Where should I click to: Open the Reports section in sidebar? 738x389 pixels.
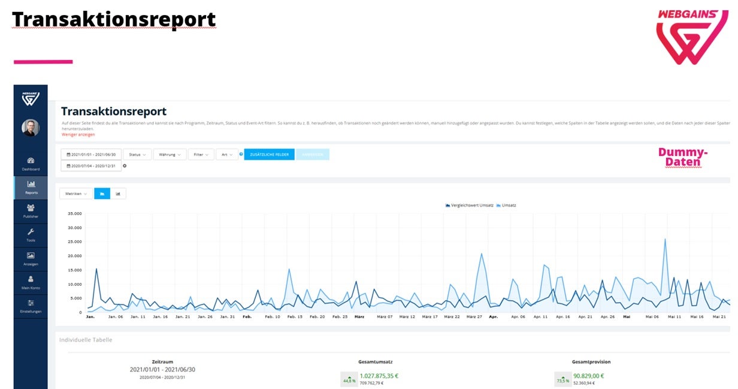pyautogui.click(x=31, y=187)
